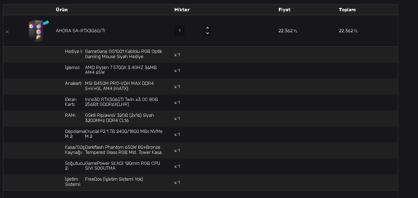
Task: Increase quantity with the up arrow
Action: click(207, 28)
